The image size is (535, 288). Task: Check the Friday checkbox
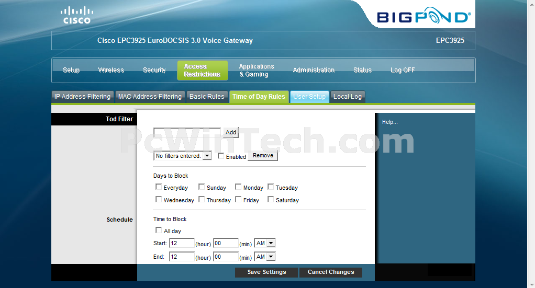coord(238,199)
